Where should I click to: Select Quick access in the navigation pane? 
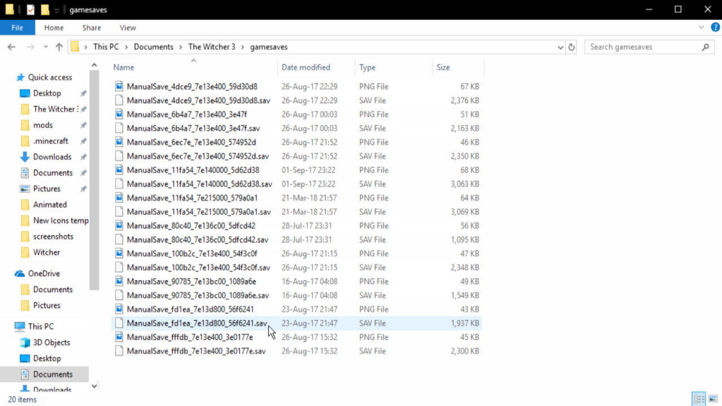[x=50, y=77]
